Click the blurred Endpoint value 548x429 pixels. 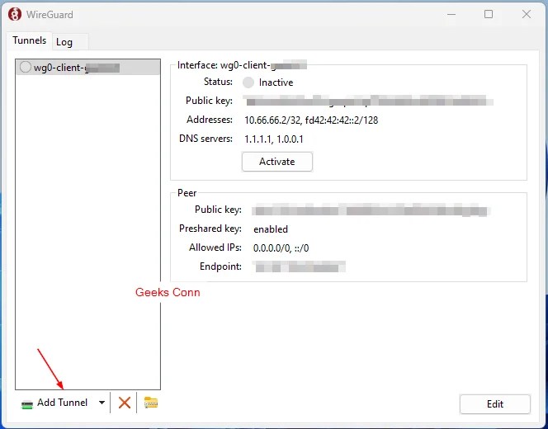pos(299,267)
